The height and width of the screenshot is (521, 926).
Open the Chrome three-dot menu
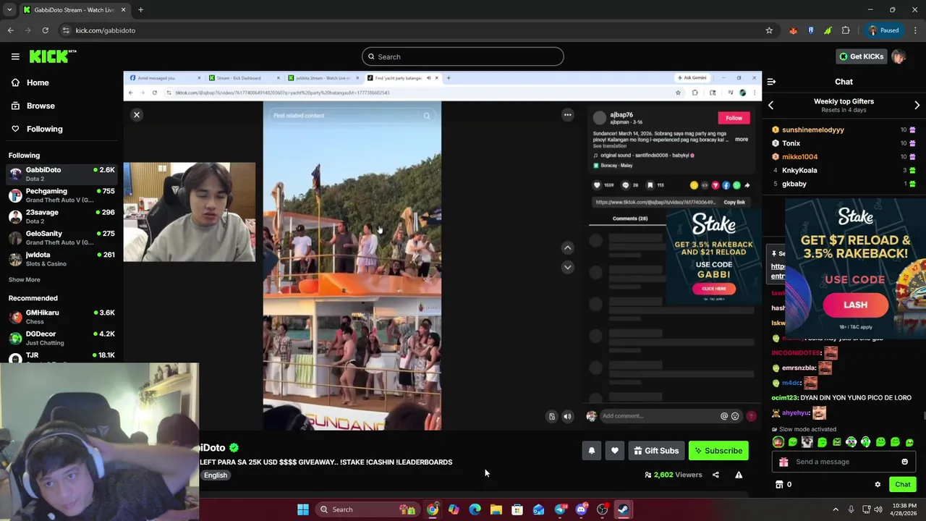[915, 30]
